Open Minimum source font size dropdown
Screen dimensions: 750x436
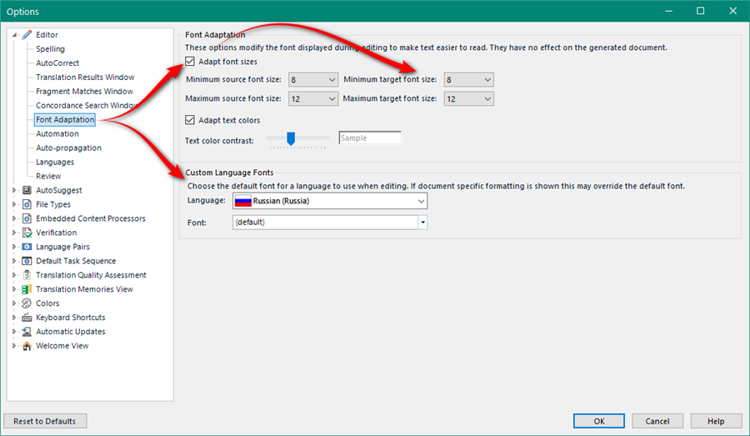point(312,79)
